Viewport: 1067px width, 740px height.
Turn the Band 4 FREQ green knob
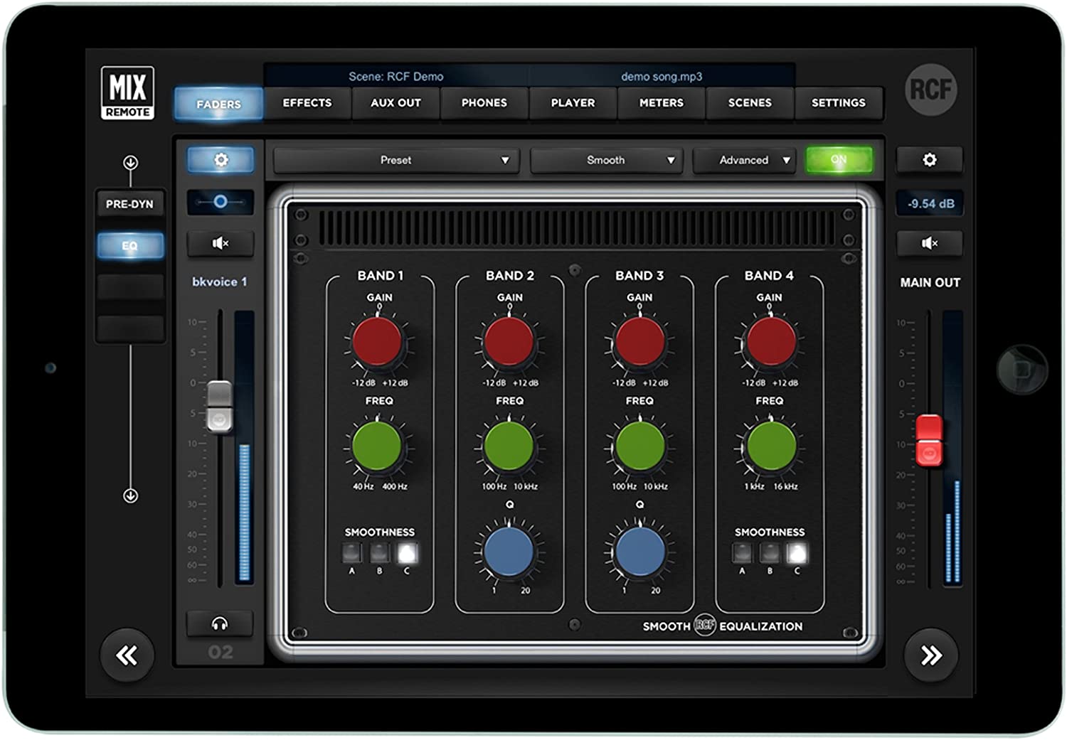point(771,446)
